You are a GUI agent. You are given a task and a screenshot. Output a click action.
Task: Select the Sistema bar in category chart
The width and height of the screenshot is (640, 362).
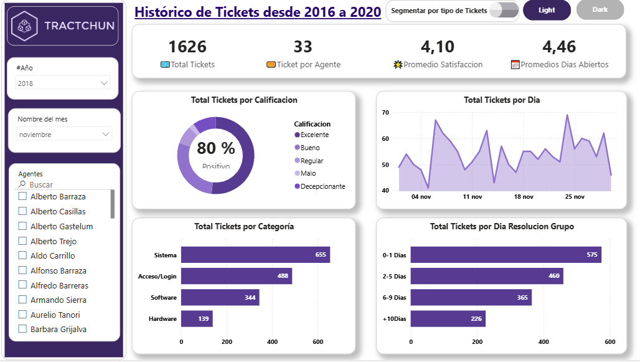[x=255, y=255]
